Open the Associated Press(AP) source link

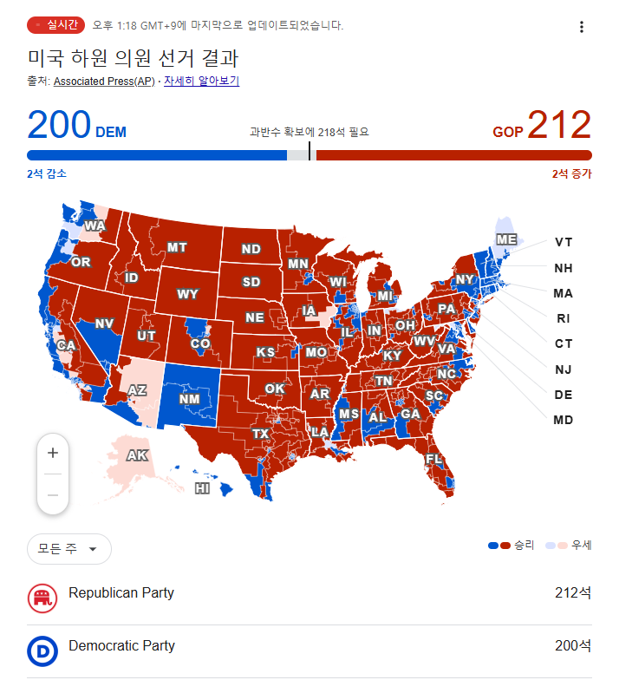click(x=104, y=82)
